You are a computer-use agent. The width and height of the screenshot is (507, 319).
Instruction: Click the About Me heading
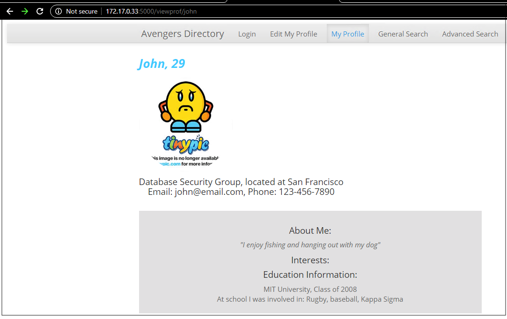coord(310,230)
